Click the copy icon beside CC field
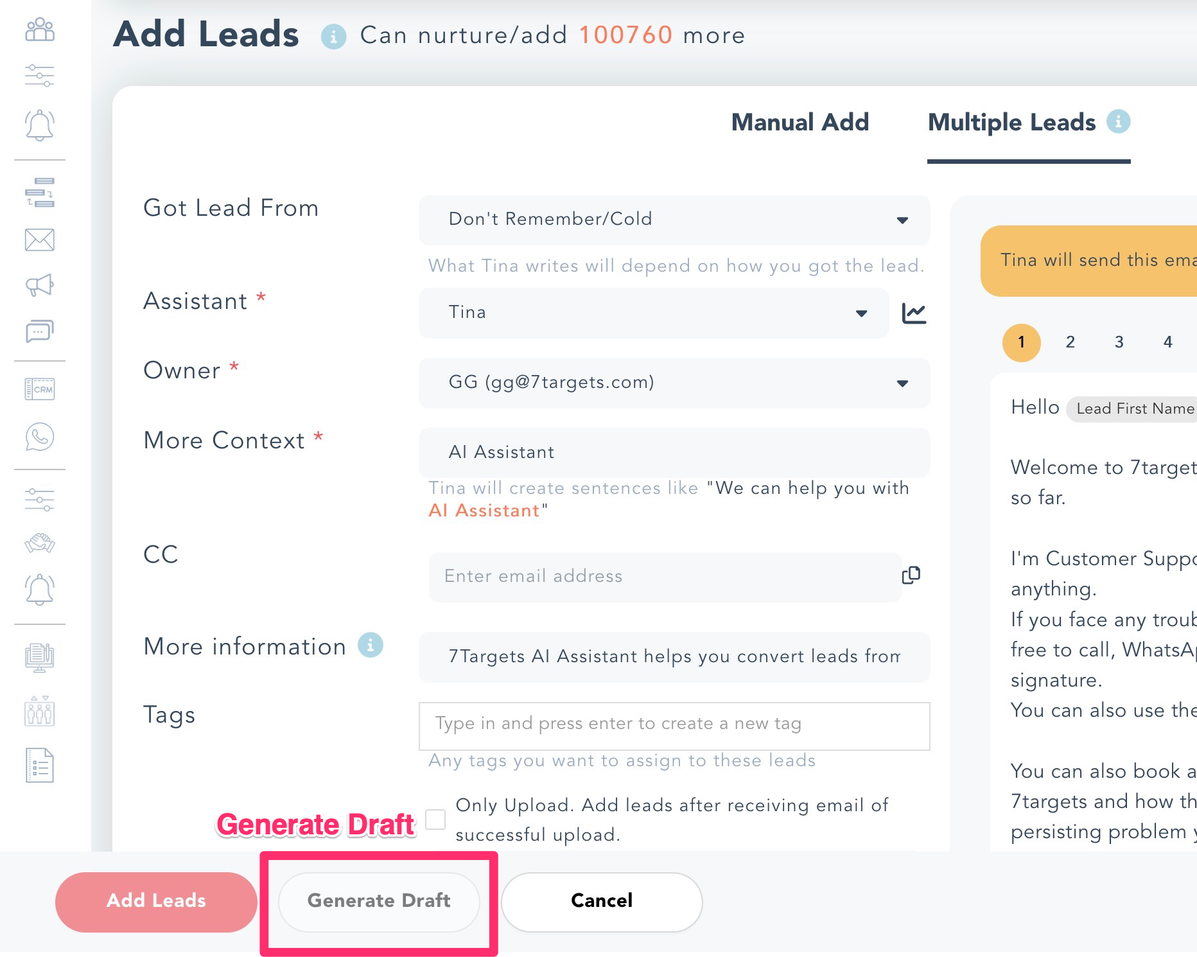This screenshot has width=1197, height=957. [x=911, y=575]
